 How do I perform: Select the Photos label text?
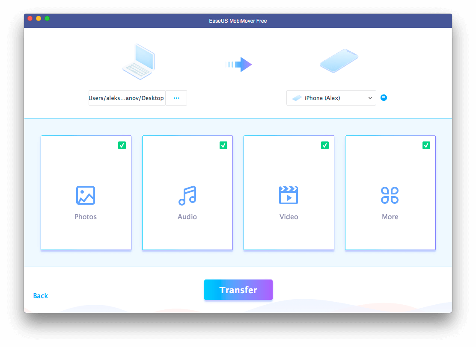(86, 217)
